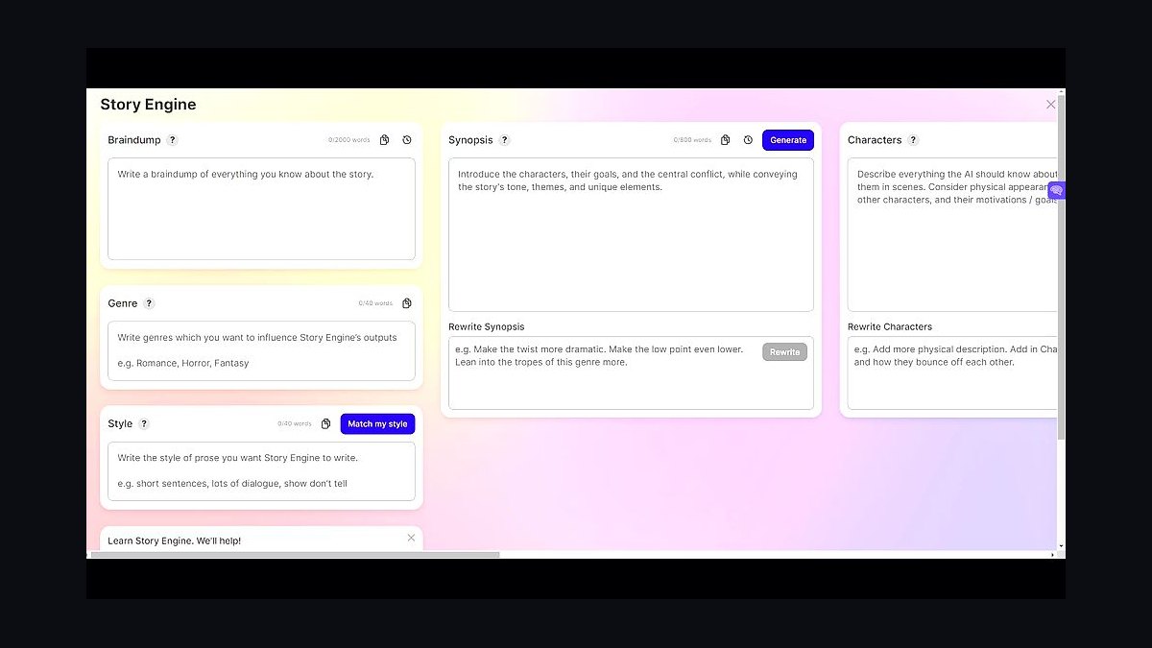Focus the Synopsis text area
This screenshot has height=648, width=1152.
click(631, 234)
